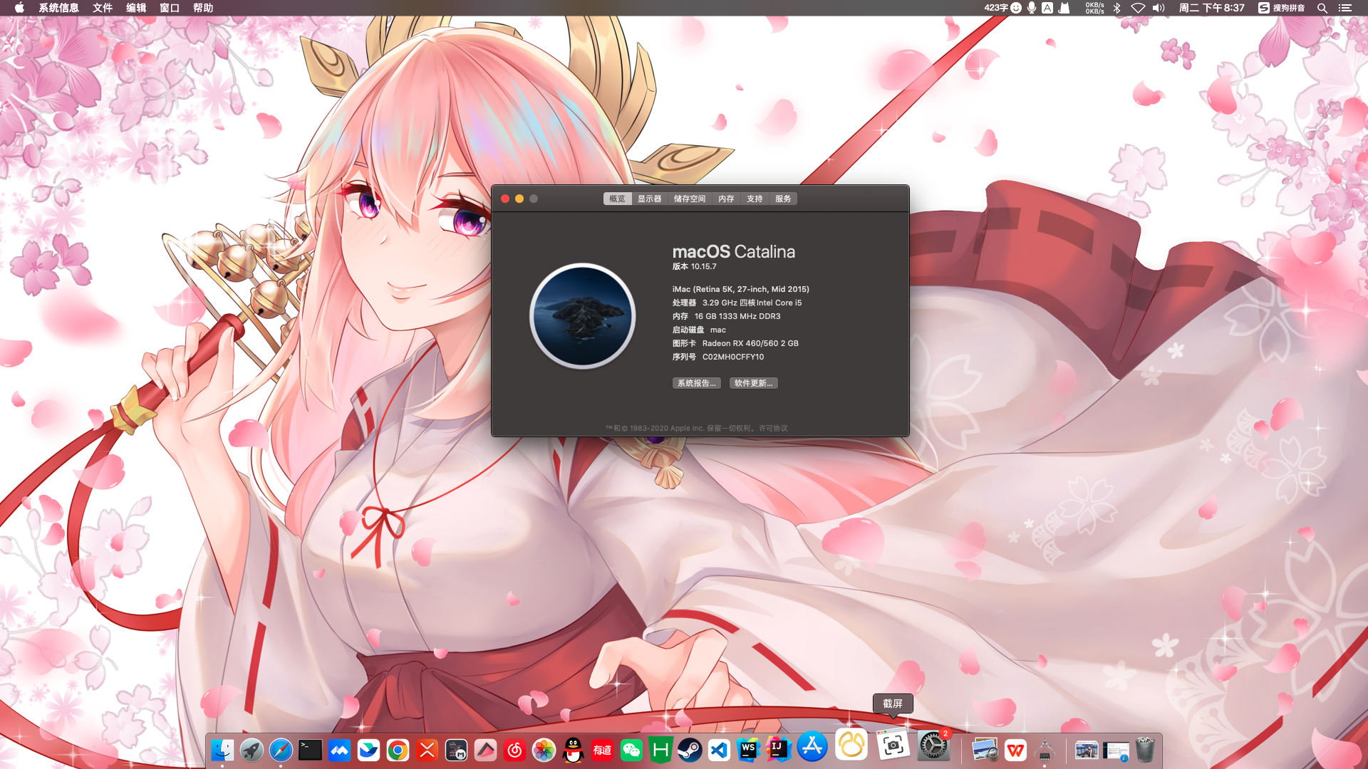Open Terminal from the Dock
Image resolution: width=1368 pixels, height=769 pixels.
(310, 750)
